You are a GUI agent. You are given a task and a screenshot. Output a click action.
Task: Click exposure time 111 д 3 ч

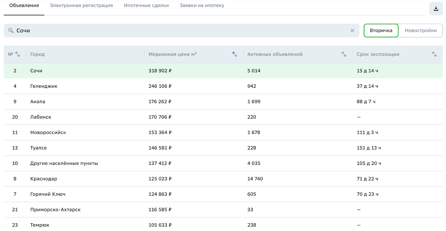point(367,132)
